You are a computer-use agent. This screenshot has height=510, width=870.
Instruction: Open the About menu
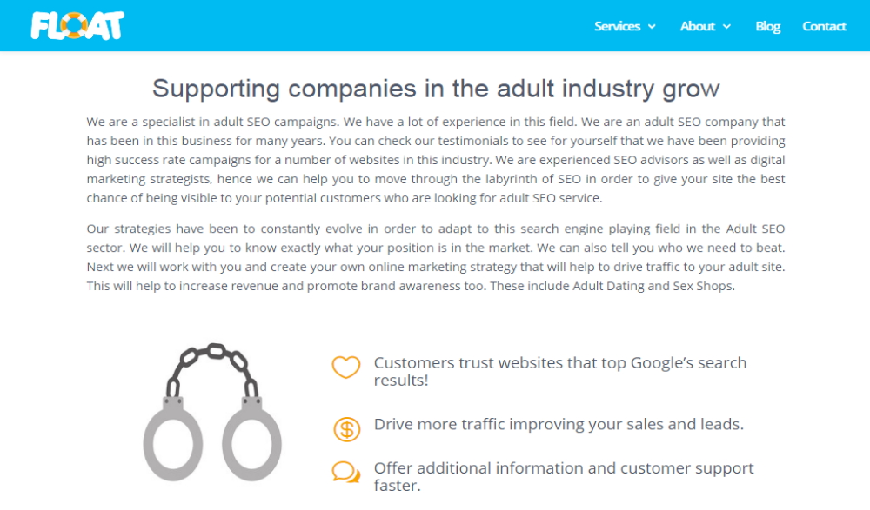tap(698, 26)
